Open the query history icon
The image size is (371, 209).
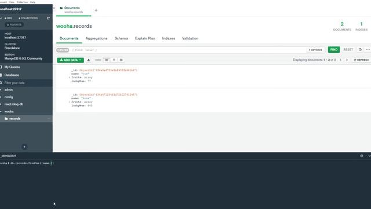pos(360,49)
